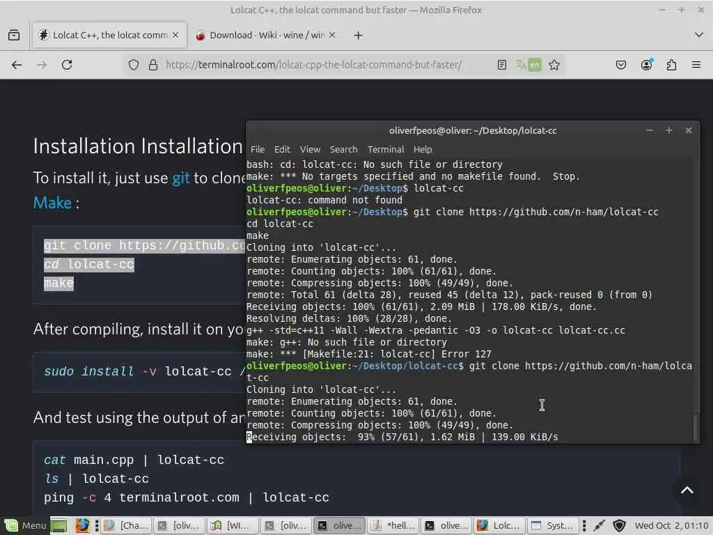Save page to Pocket
Screen dimensions: 713x535
pyautogui.click(x=620, y=65)
